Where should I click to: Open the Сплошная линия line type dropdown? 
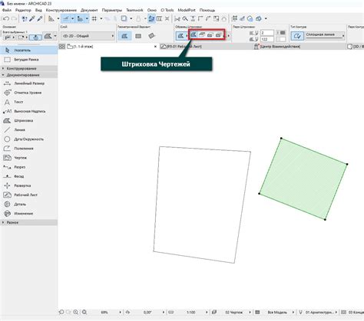pyautogui.click(x=325, y=35)
